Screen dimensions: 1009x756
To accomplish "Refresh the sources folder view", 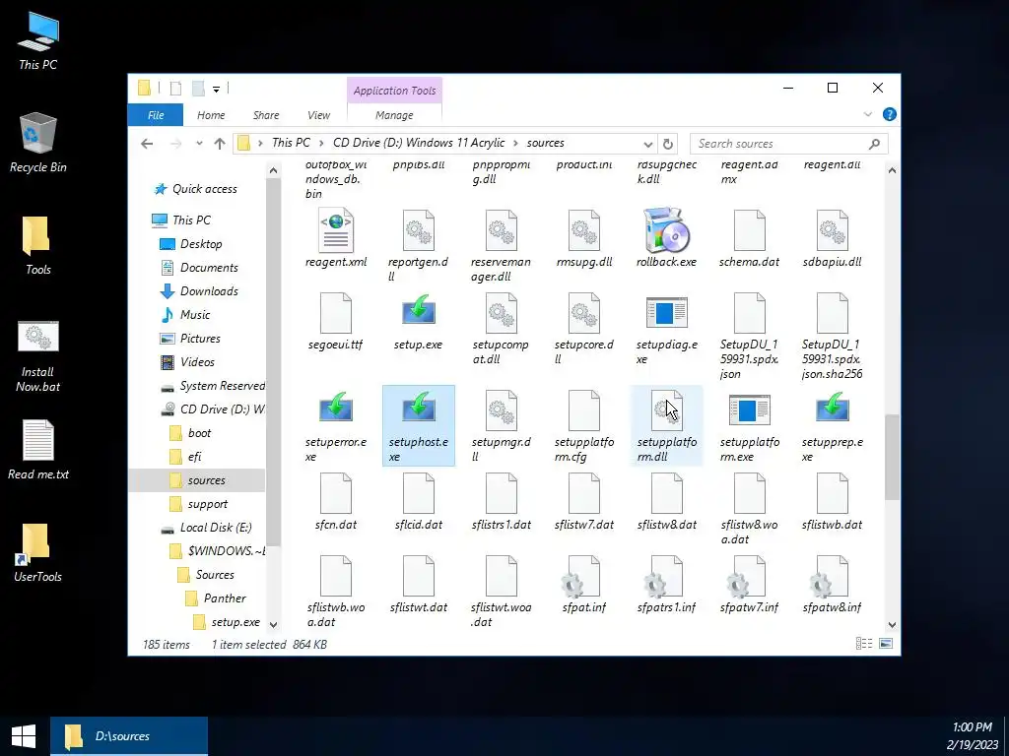I will point(668,144).
